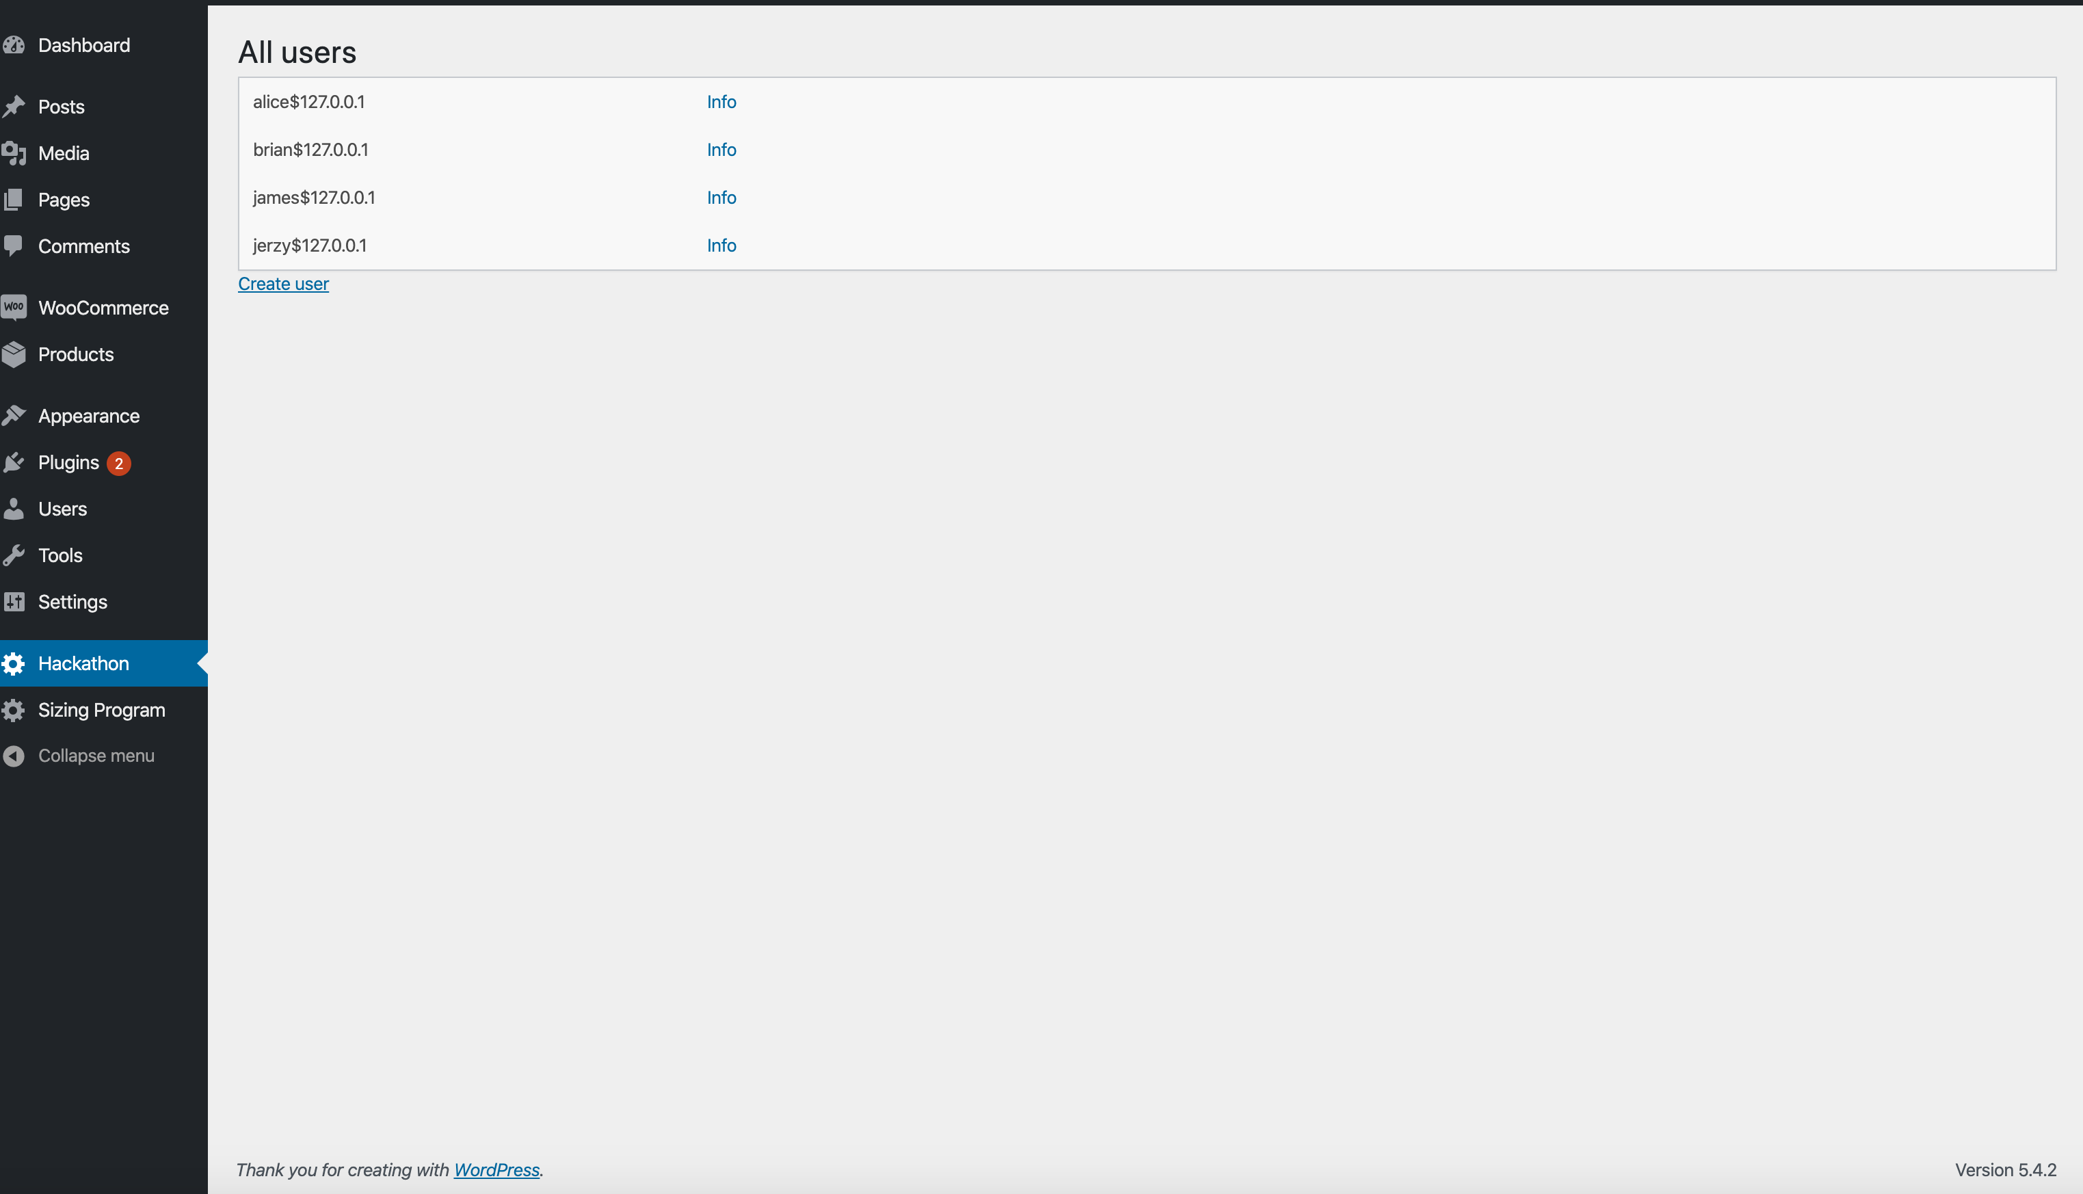Open Info for brian$127.0.0.1

tap(721, 150)
